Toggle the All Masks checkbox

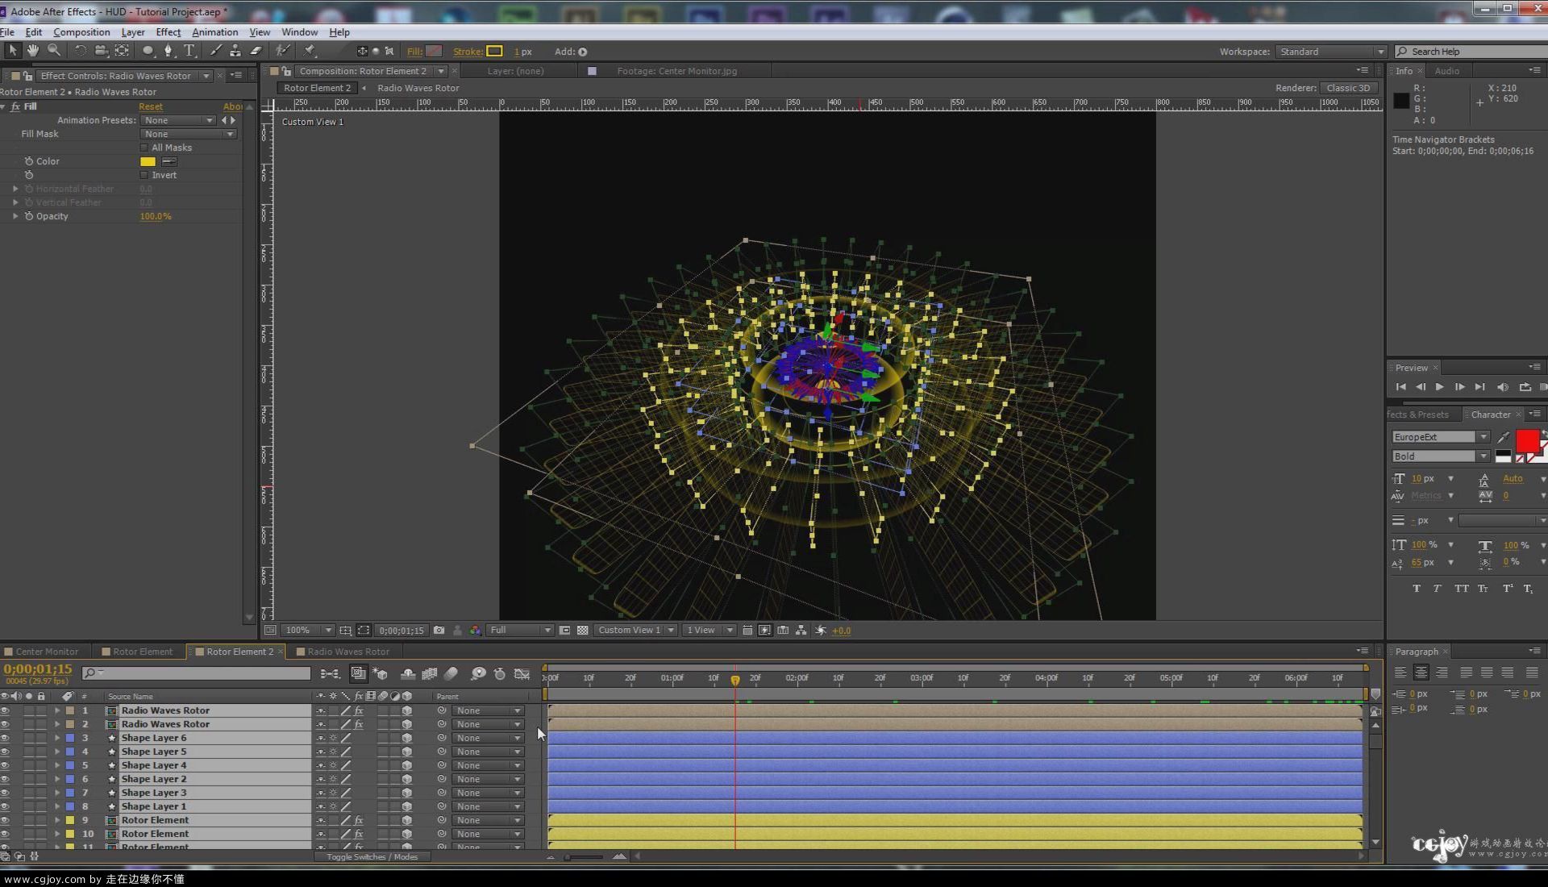coord(144,148)
